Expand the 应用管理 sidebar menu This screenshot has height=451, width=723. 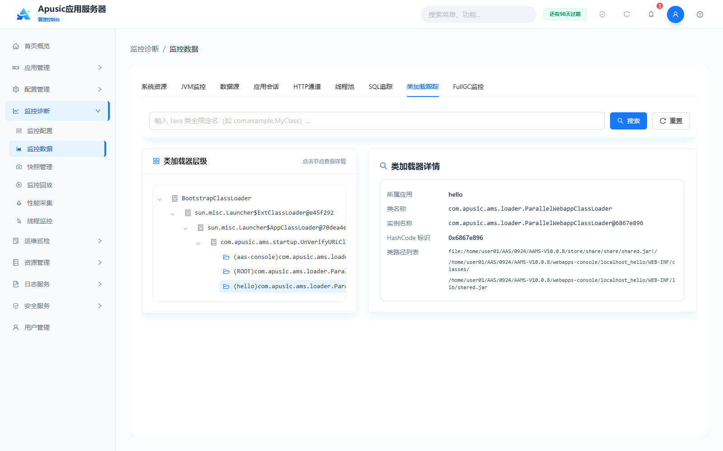click(58, 68)
